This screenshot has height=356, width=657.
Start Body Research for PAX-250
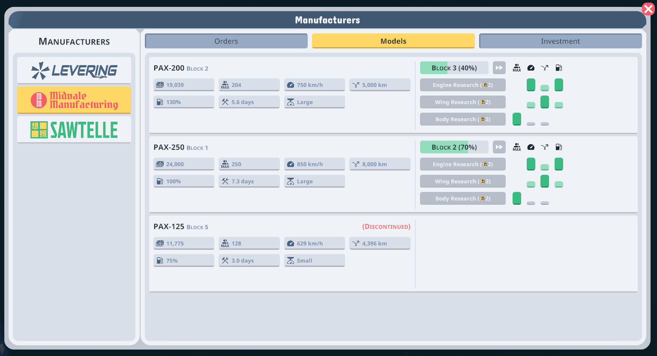tap(462, 198)
